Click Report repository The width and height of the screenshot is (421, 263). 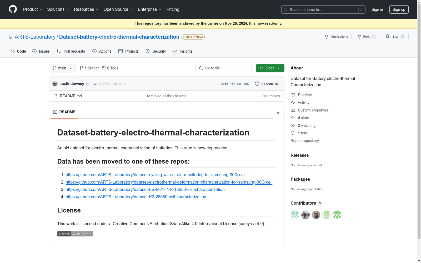[305, 141]
